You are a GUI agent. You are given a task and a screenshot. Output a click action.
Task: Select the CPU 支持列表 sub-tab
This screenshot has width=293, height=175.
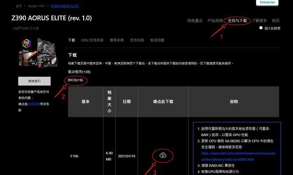click(92, 40)
